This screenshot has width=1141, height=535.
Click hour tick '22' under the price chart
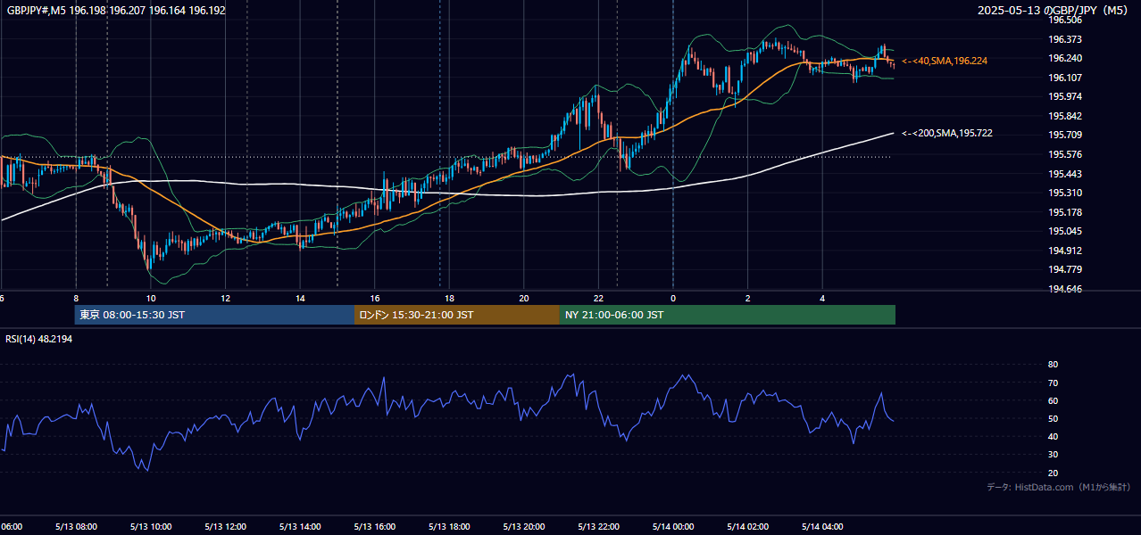(598, 299)
